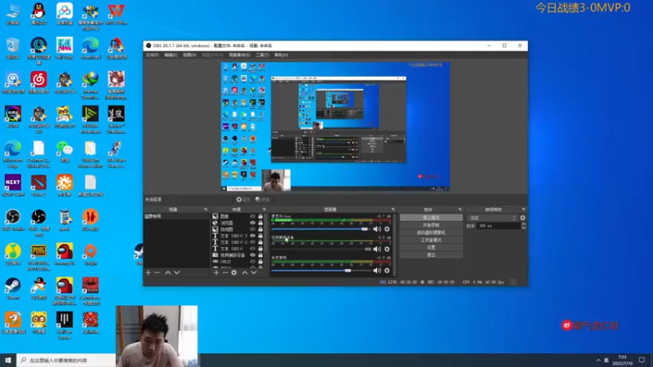Toggle visibility of first image source
653x367 pixels.
252,216
